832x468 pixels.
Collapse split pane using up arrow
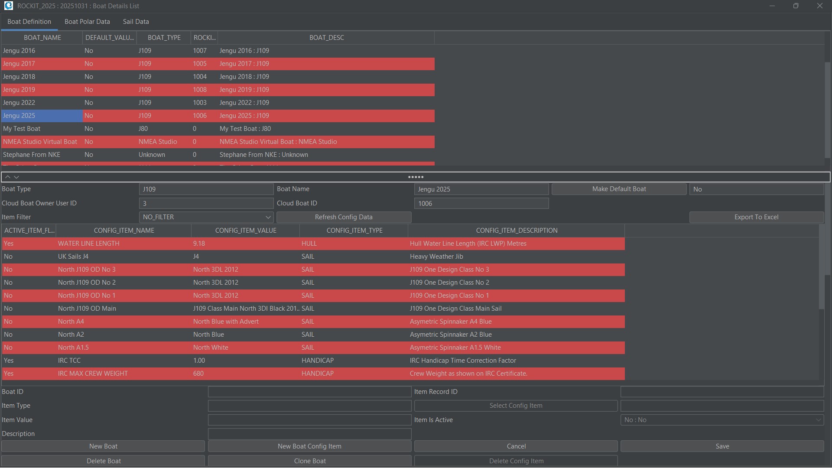[x=7, y=177]
